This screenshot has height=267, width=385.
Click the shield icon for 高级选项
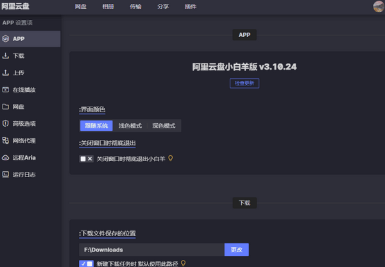5,123
